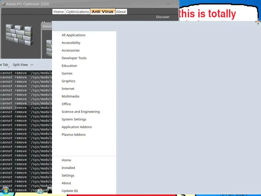The image size is (261, 196).
Task: Open the Internet category
Action: 84,89
